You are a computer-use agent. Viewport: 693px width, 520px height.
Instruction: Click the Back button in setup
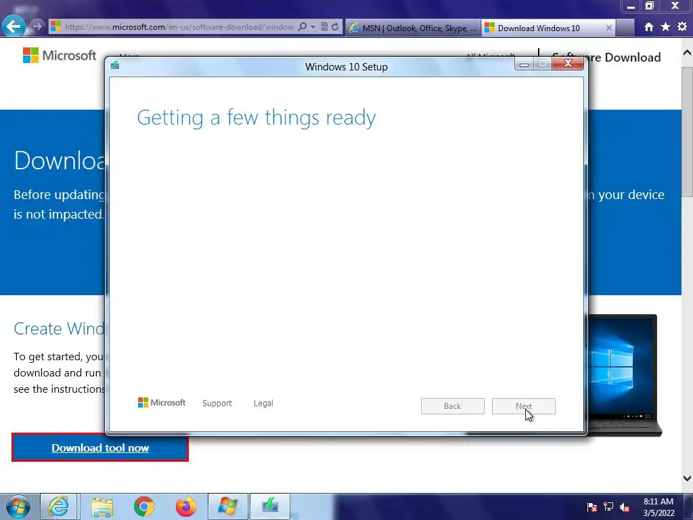pyautogui.click(x=453, y=406)
